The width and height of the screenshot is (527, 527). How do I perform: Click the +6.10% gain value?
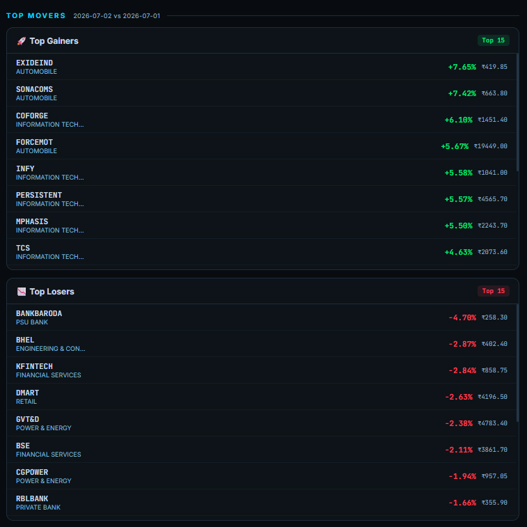click(x=459, y=120)
